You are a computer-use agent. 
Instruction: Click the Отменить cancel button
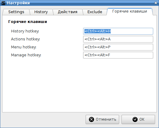pyautogui.click(x=102, y=119)
